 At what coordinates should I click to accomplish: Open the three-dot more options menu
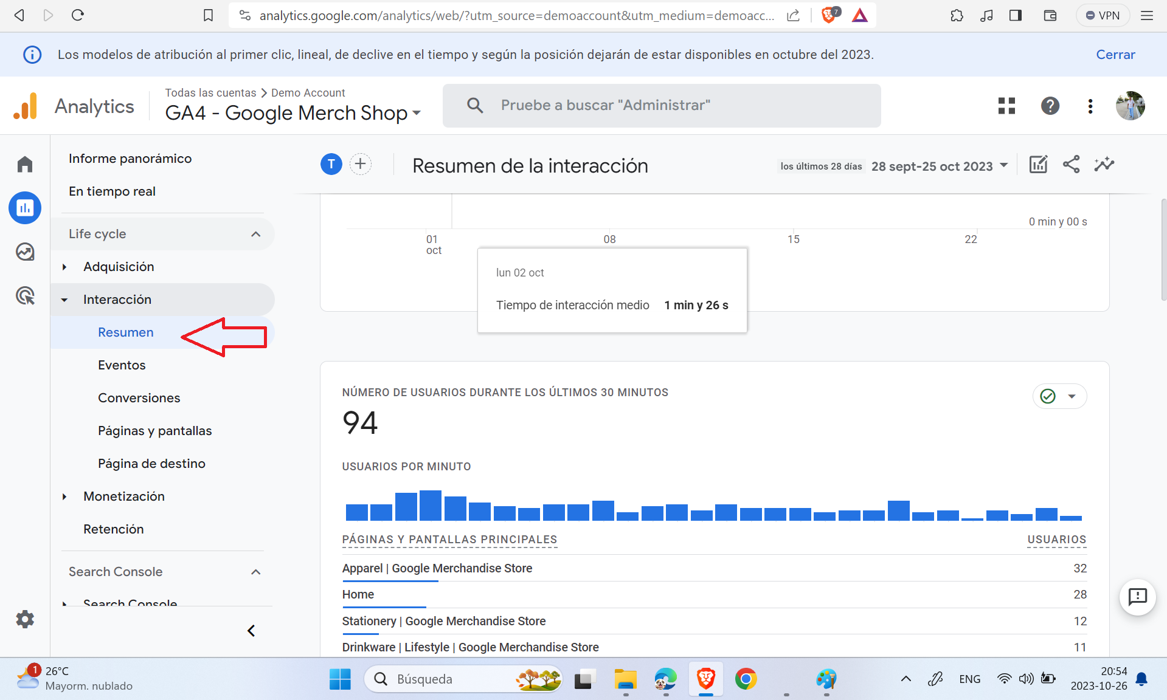(1090, 106)
